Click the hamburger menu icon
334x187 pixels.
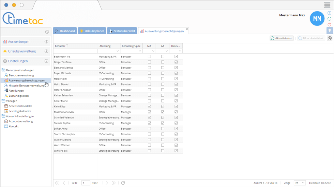pyautogui.click(x=327, y=5)
